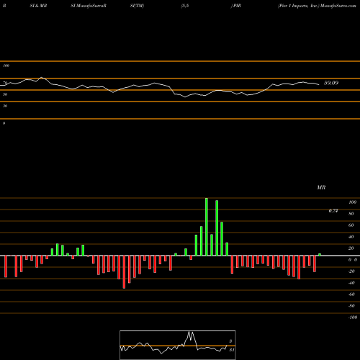This screenshot has height=360, width=360.
Task: Click the MR axis label 60
Action: point(351,225)
